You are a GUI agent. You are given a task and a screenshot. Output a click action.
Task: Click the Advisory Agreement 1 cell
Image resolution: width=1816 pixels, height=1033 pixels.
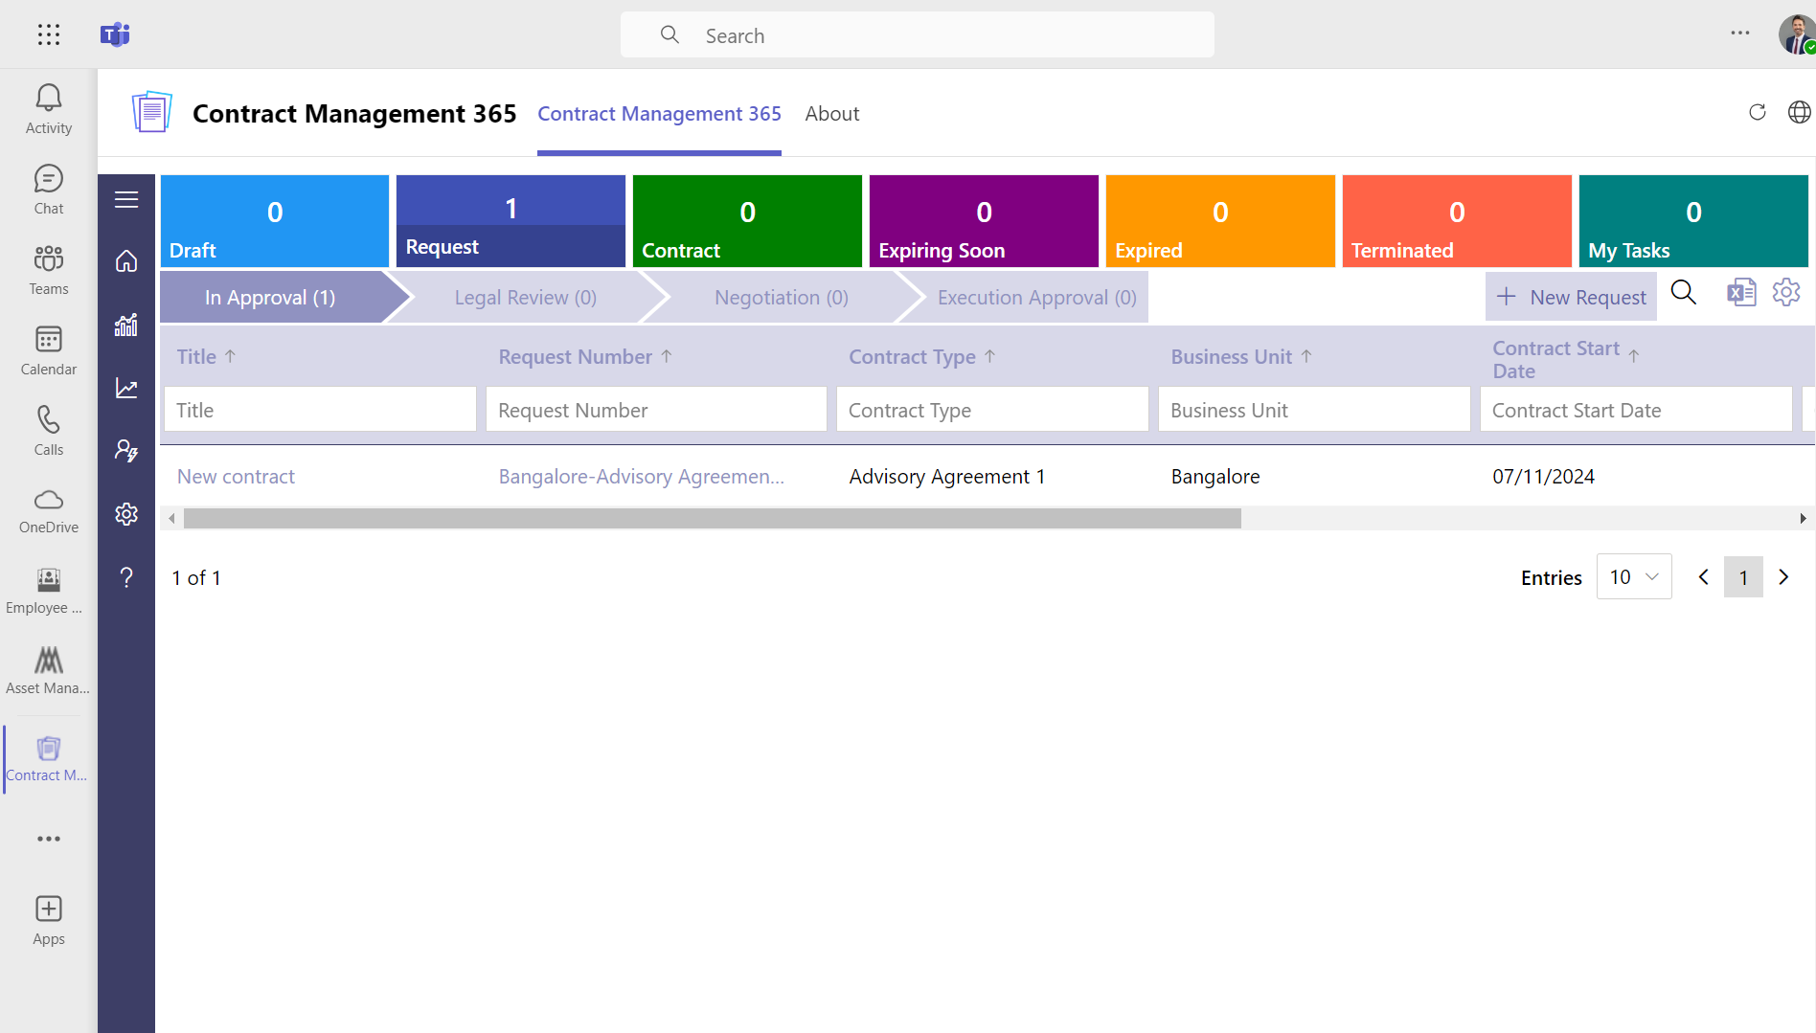click(946, 477)
